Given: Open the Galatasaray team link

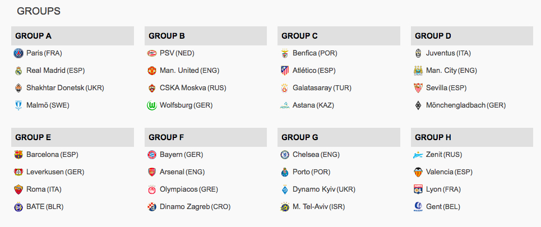Looking at the screenshot, I should 322,88.
